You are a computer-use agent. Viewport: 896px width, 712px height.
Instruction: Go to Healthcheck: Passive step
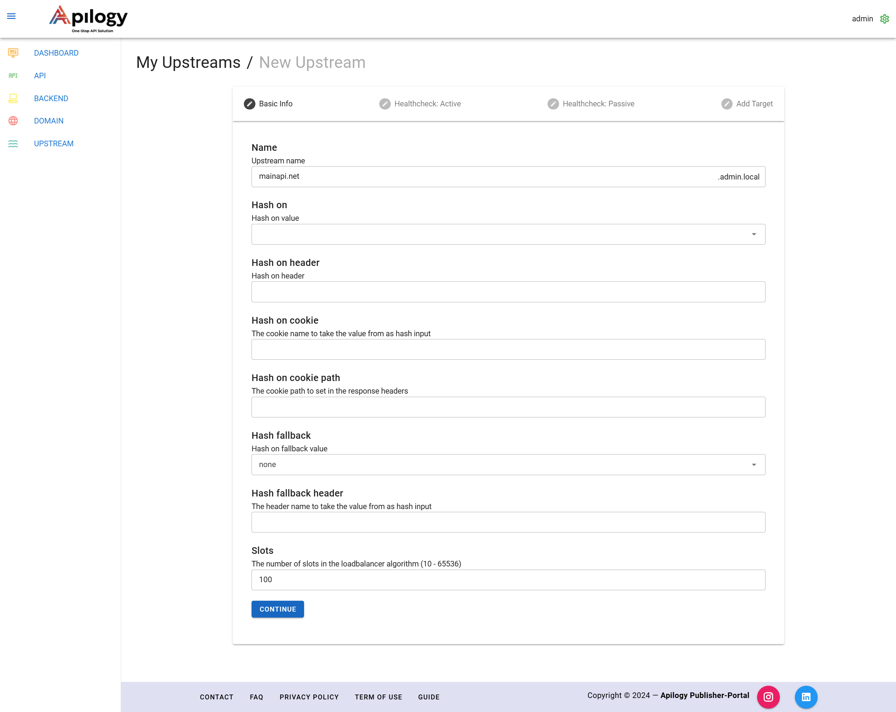pyautogui.click(x=591, y=104)
